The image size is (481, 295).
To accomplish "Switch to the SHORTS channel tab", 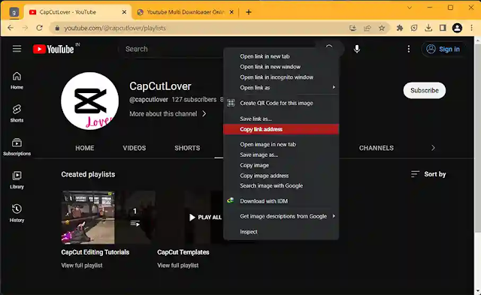I will click(187, 148).
